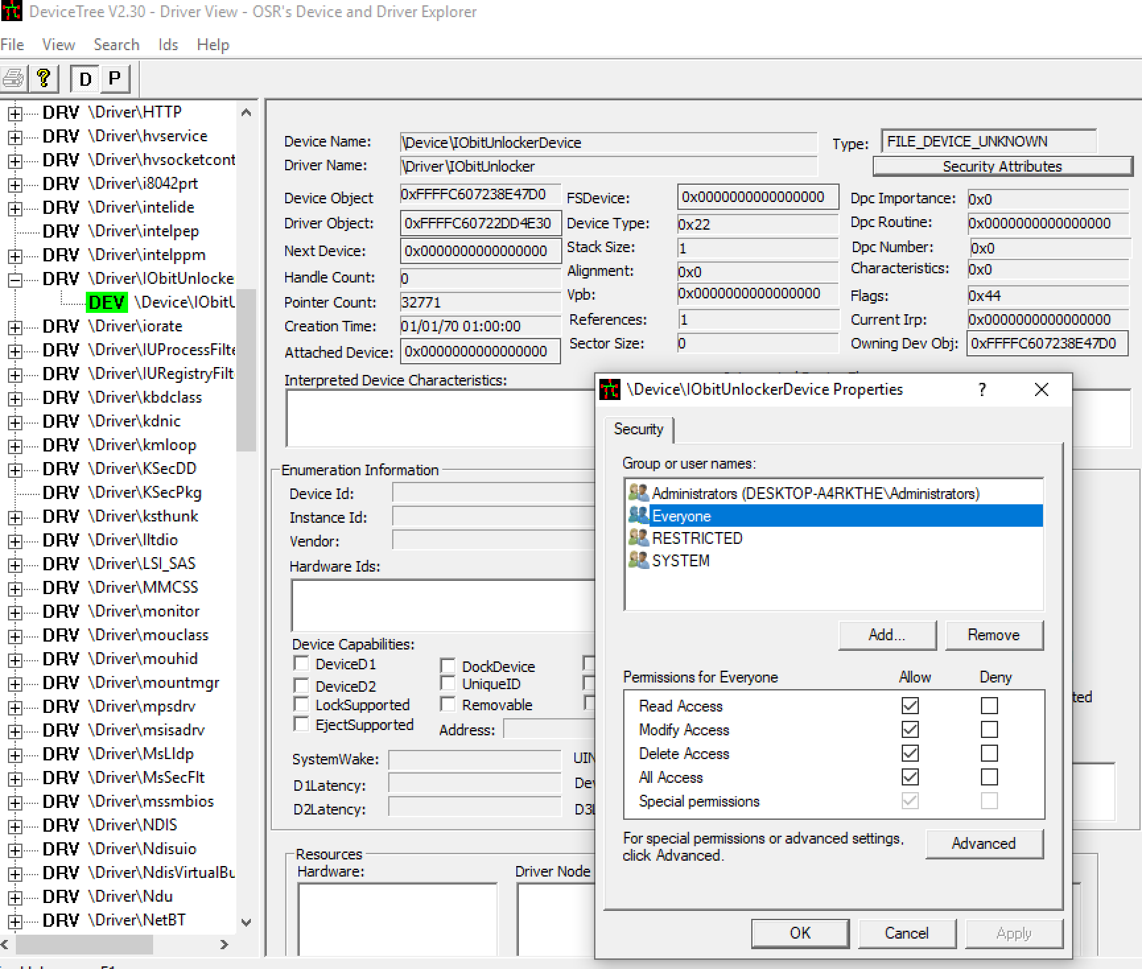Confirm the dialog with OK
The height and width of the screenshot is (969, 1142).
click(x=800, y=933)
